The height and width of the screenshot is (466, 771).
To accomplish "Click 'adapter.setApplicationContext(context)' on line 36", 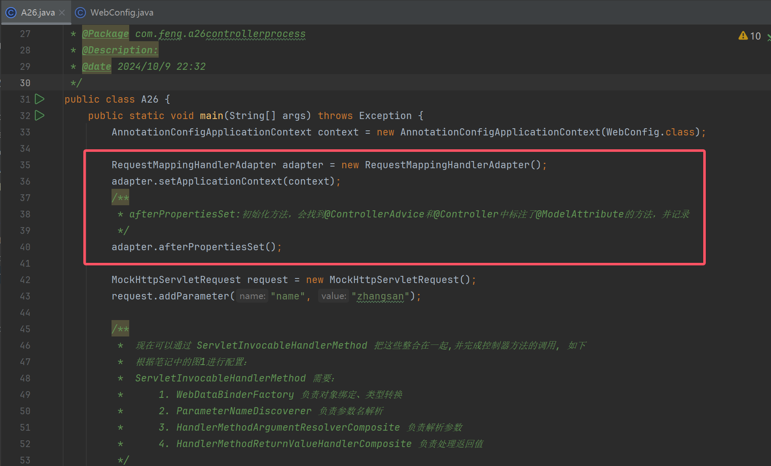I will pos(223,181).
